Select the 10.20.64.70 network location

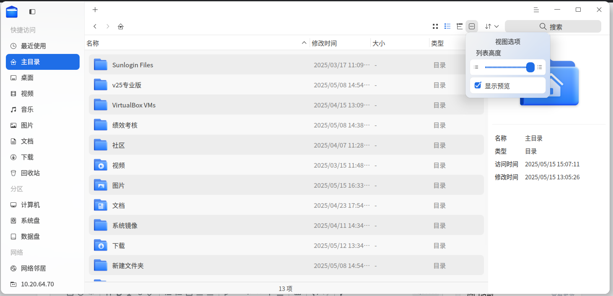43,284
